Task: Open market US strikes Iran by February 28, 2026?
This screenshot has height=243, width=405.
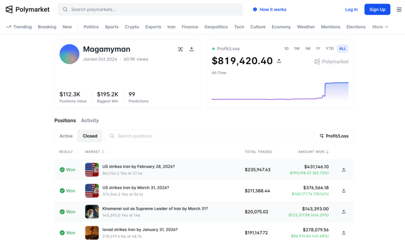Action: 138,167
